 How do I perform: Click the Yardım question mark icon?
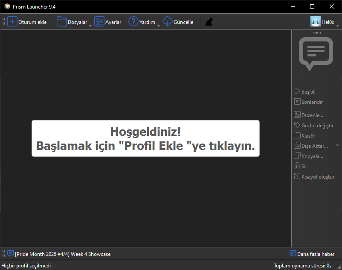133,22
